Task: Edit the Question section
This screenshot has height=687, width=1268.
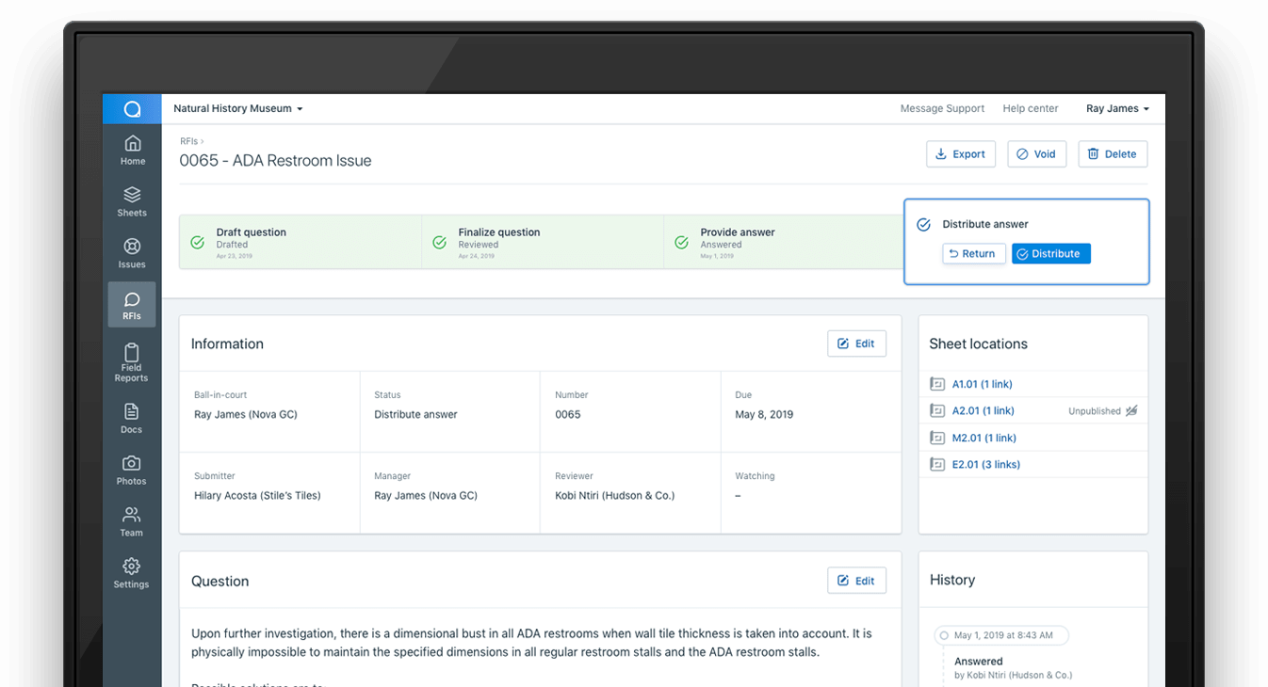Action: 856,581
